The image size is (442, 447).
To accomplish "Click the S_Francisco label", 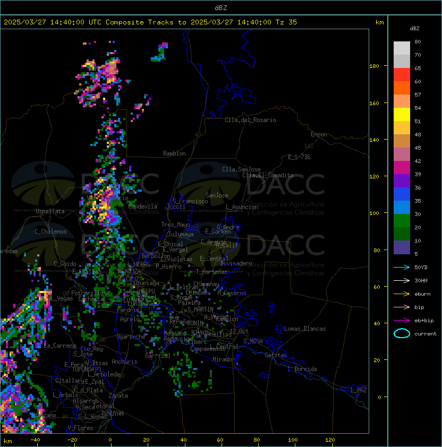I will point(190,201).
